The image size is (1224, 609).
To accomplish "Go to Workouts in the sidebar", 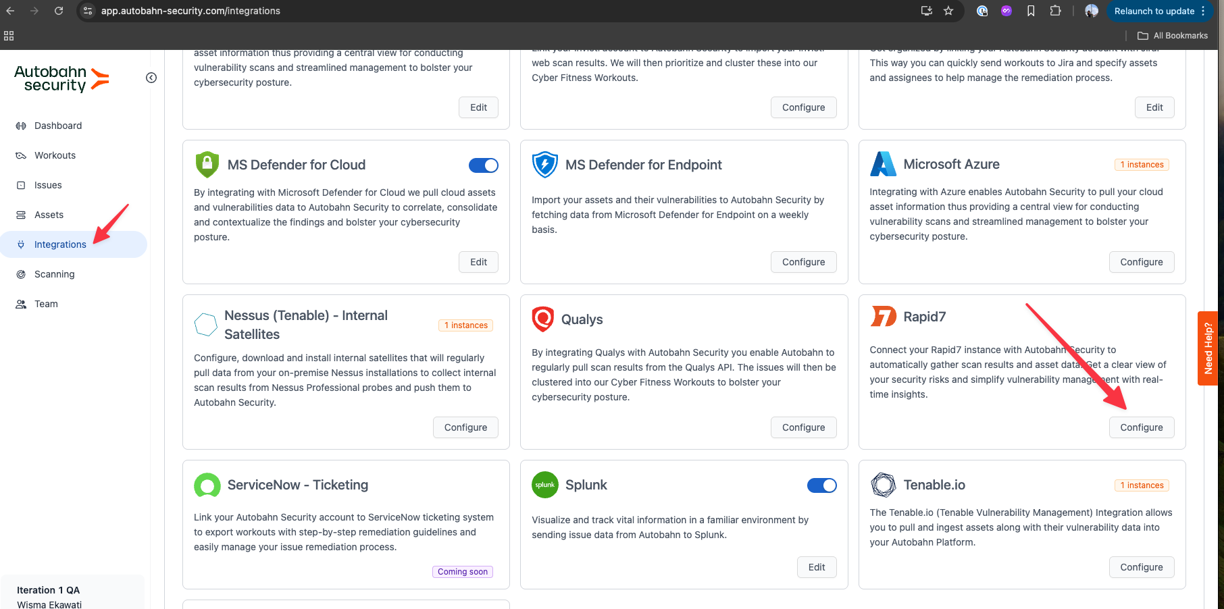I will coord(55,155).
